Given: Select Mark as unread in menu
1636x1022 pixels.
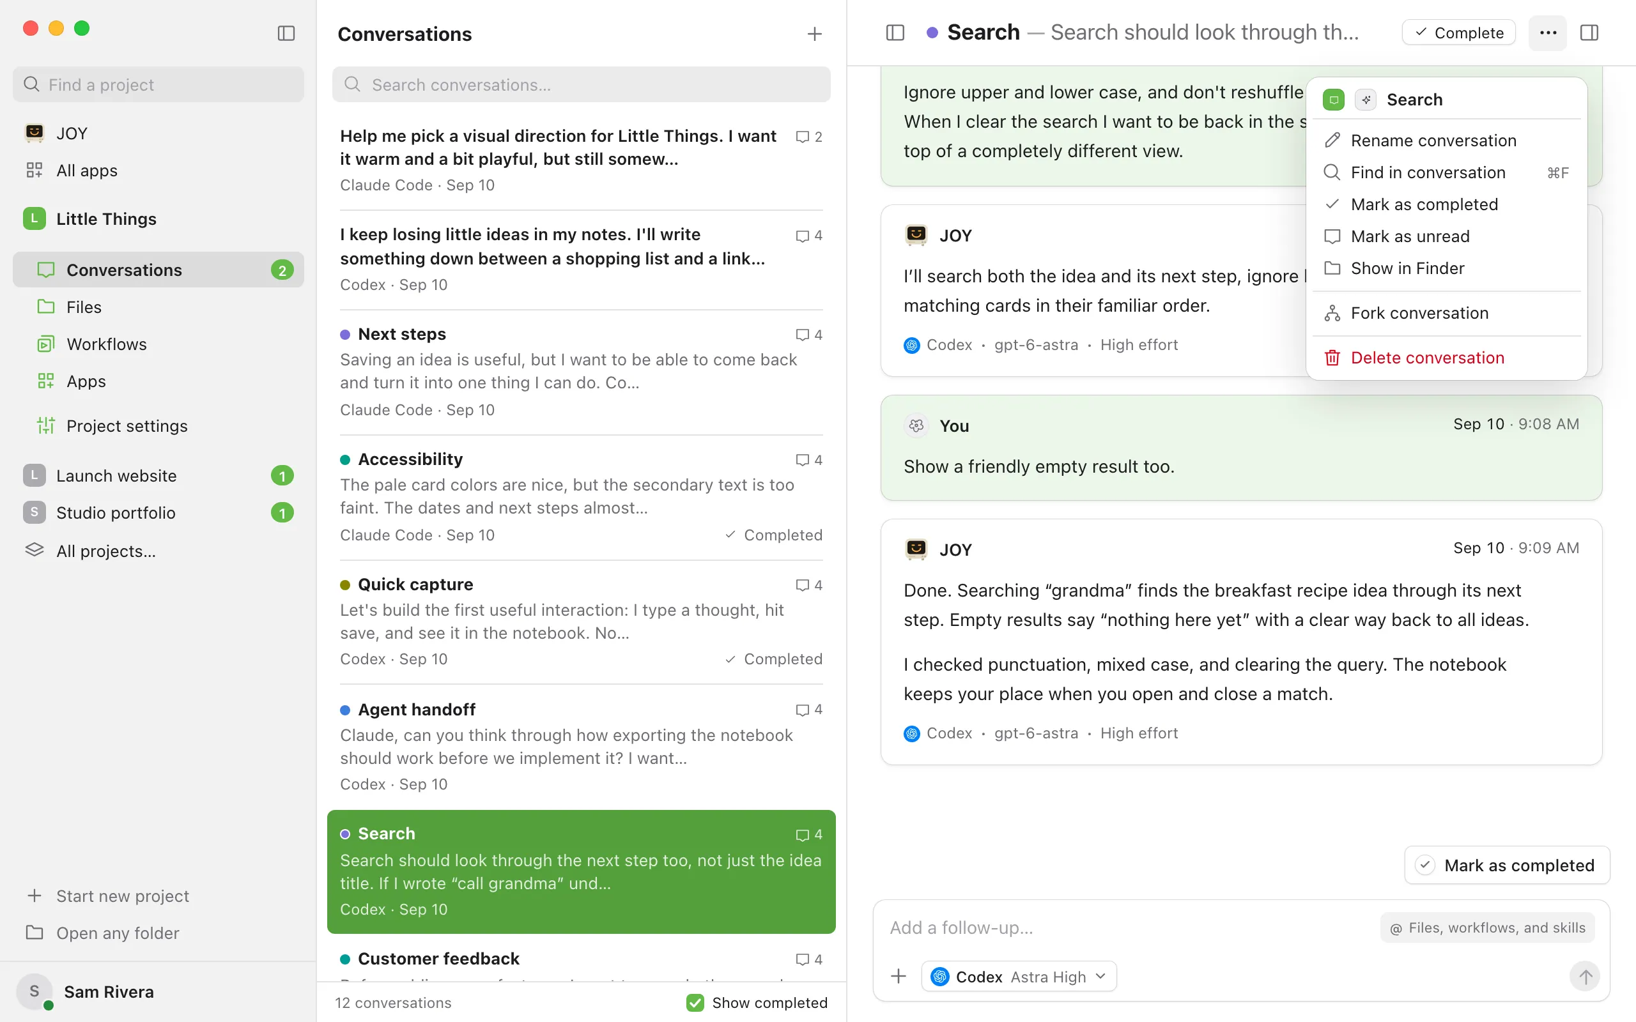Looking at the screenshot, I should (x=1446, y=236).
